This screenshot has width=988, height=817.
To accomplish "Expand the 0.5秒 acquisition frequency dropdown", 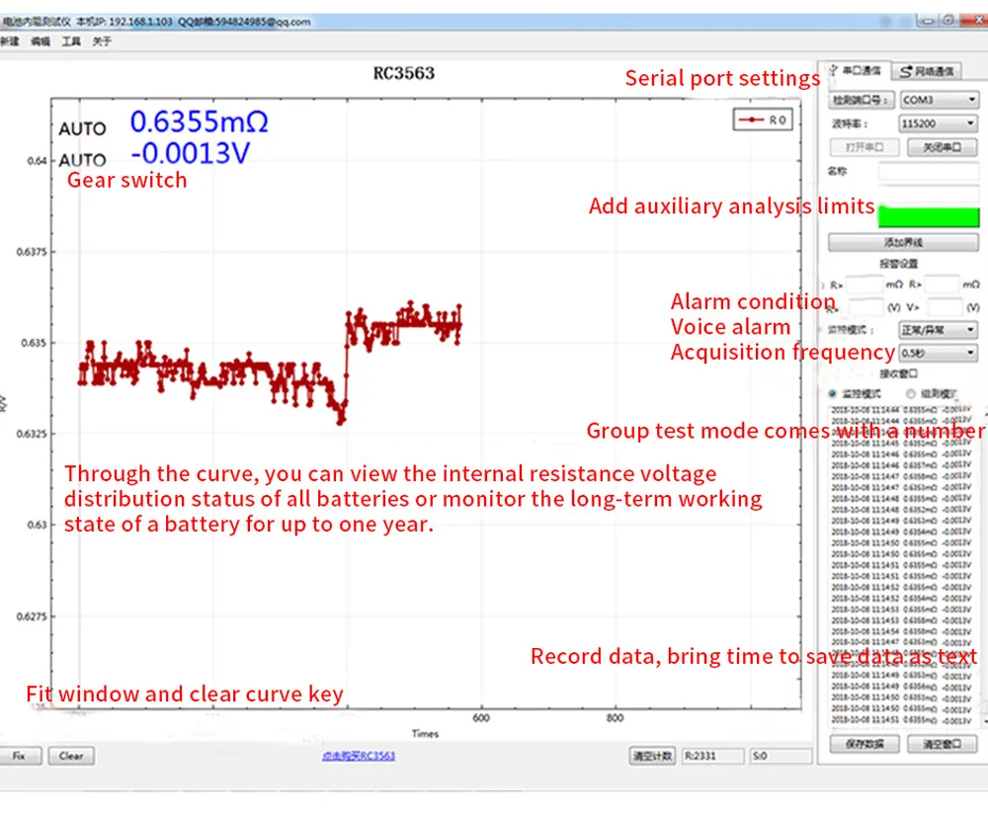I will coord(938,354).
